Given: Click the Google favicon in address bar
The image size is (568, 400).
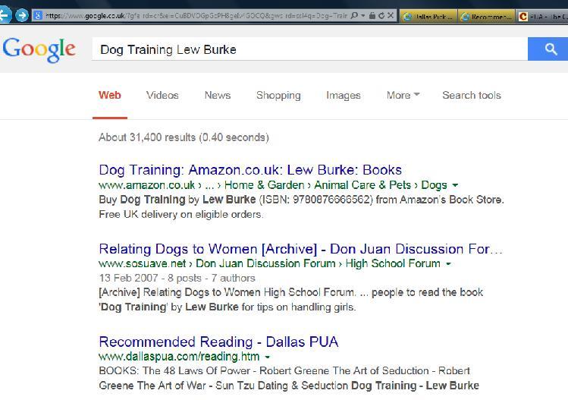Looking at the screenshot, I should point(38,16).
